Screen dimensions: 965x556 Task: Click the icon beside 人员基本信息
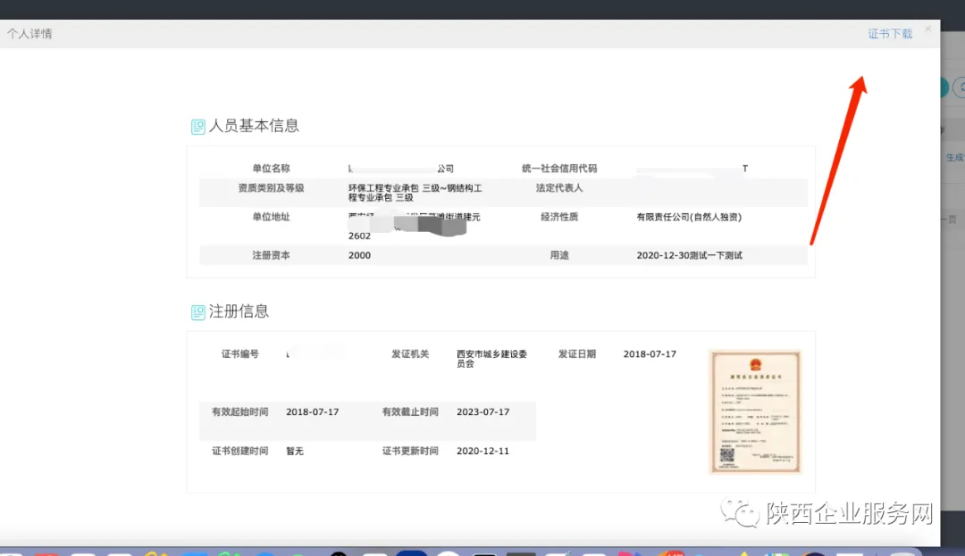(x=197, y=127)
